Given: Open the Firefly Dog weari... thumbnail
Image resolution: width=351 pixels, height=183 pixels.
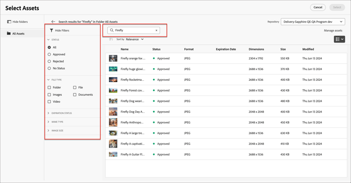Looking at the screenshot, I should (113, 101).
